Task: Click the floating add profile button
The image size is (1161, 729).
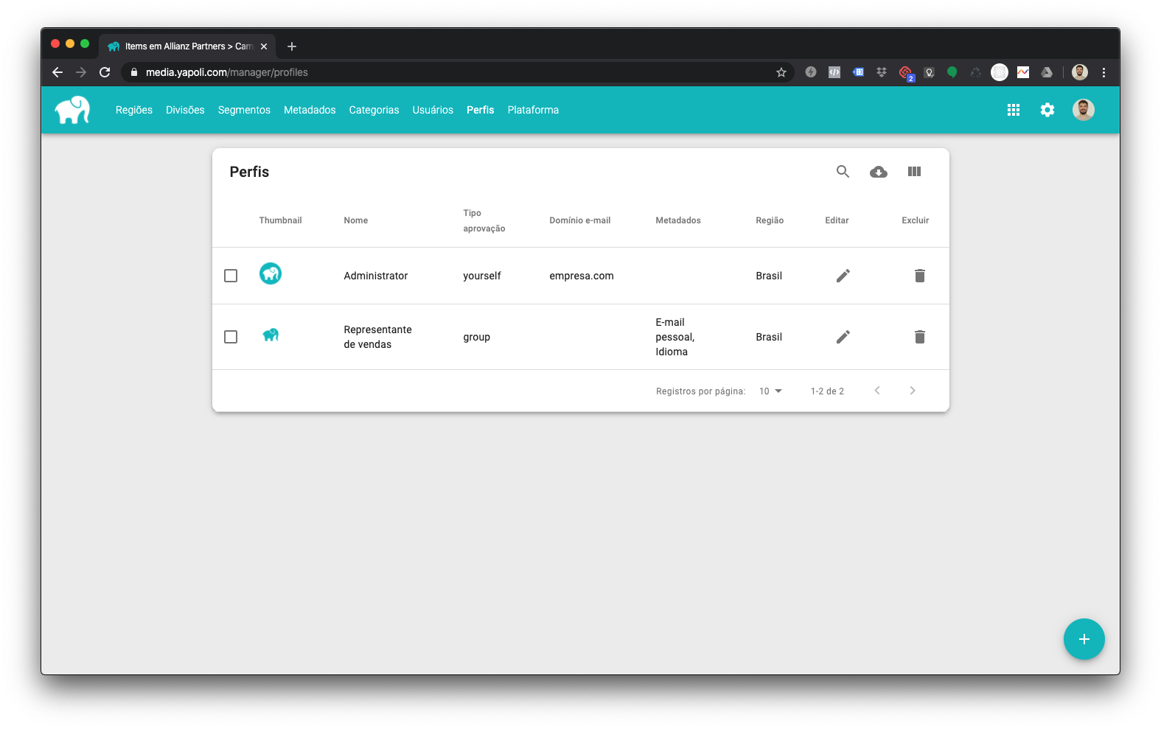Action: [x=1084, y=639]
